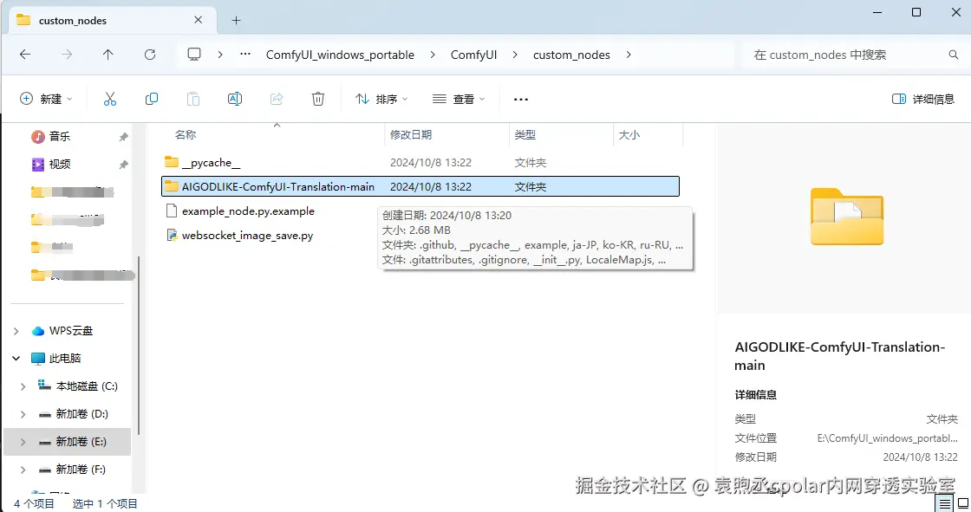The width and height of the screenshot is (971, 512).
Task: Delete selection using the trash icon
Action: point(317,98)
